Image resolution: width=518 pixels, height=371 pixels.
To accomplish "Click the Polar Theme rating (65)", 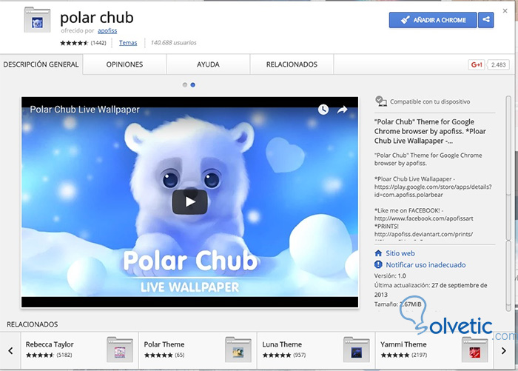I will [164, 355].
